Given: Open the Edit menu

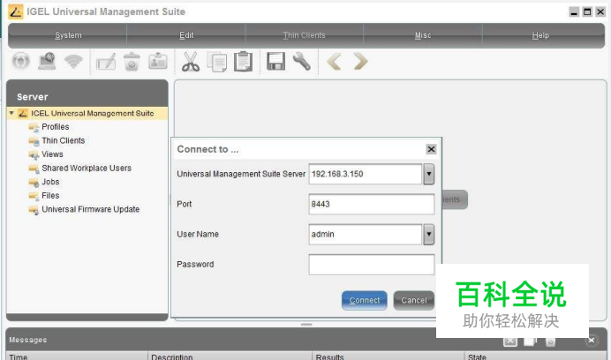Looking at the screenshot, I should pos(186,35).
